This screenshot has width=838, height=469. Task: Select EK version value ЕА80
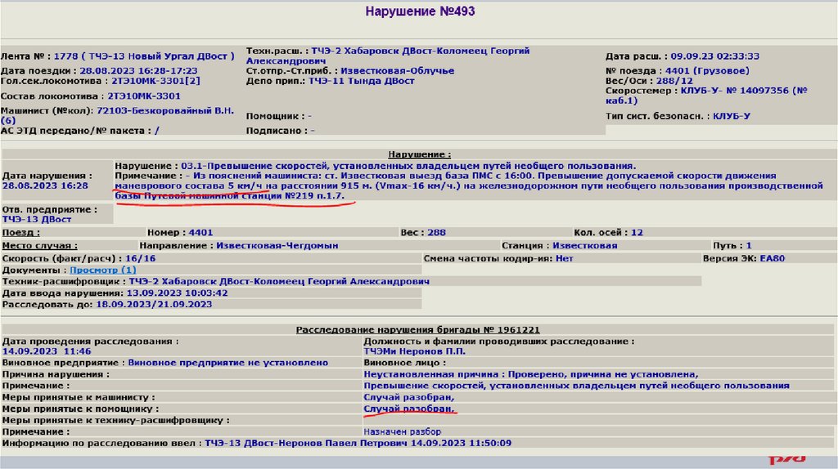(773, 258)
